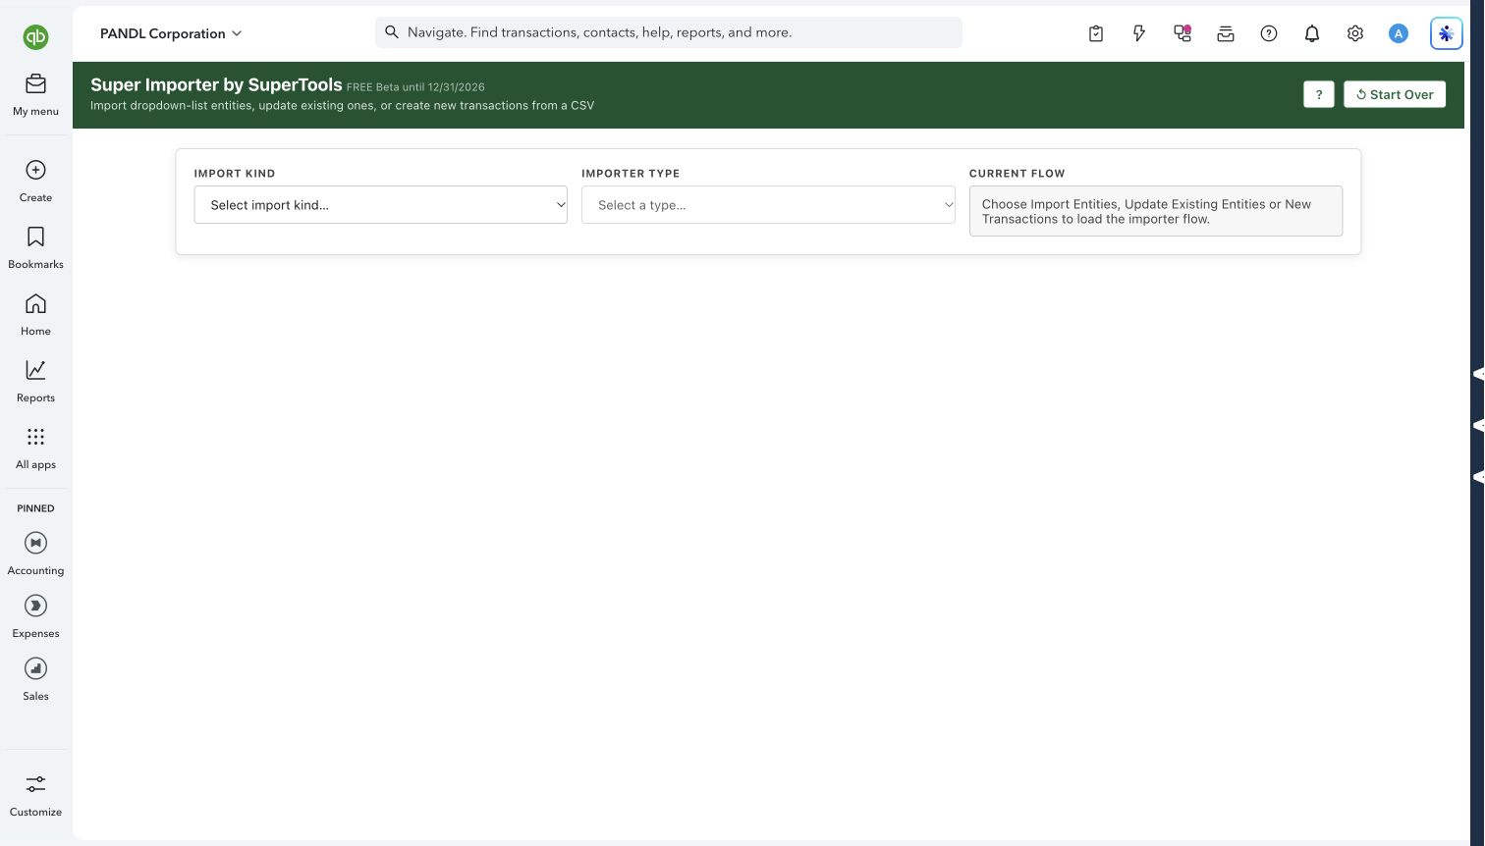
Task: Open the Create plus menu
Action: [x=35, y=181]
